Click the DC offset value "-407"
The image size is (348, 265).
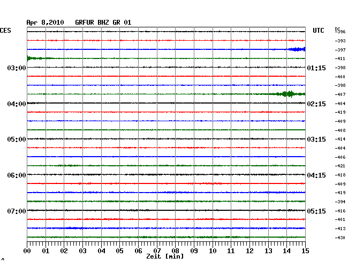point(340,94)
